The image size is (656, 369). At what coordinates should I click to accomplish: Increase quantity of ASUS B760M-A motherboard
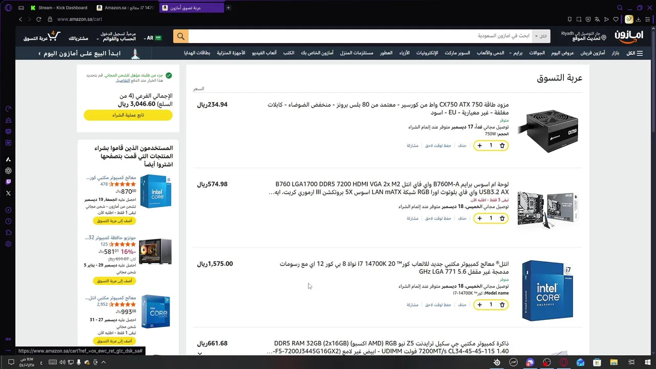click(480, 218)
